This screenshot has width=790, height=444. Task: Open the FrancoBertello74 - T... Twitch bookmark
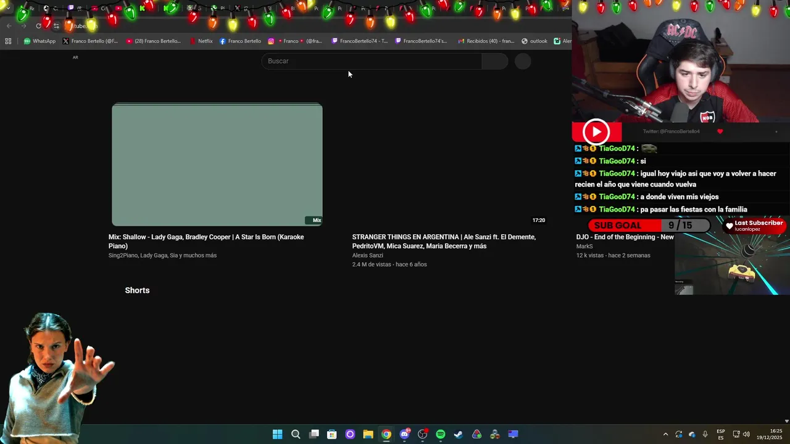coord(359,41)
